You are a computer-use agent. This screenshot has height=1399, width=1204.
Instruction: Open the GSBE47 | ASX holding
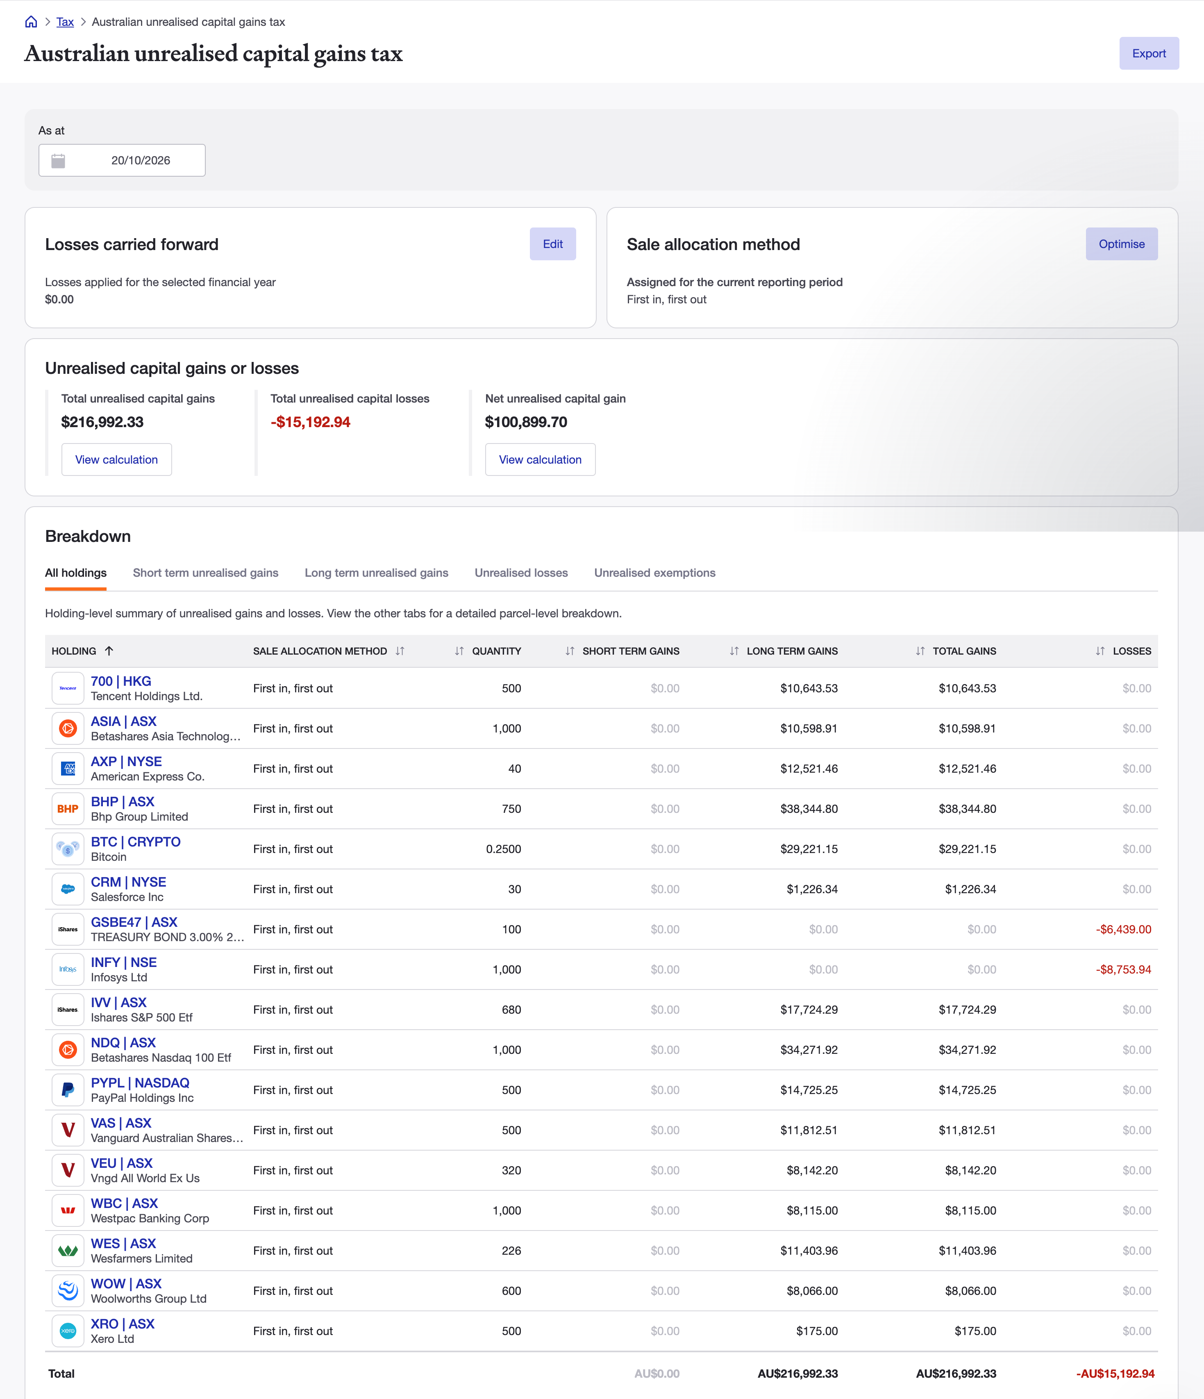[x=134, y=921]
